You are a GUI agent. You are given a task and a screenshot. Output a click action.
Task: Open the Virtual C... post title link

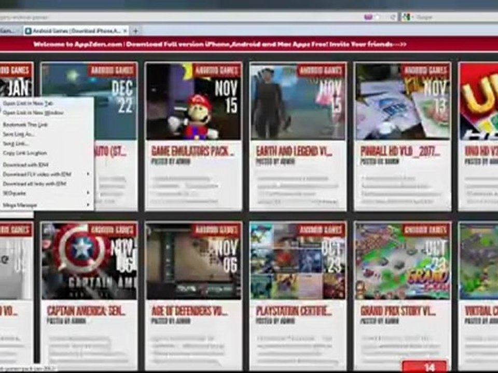481,311
